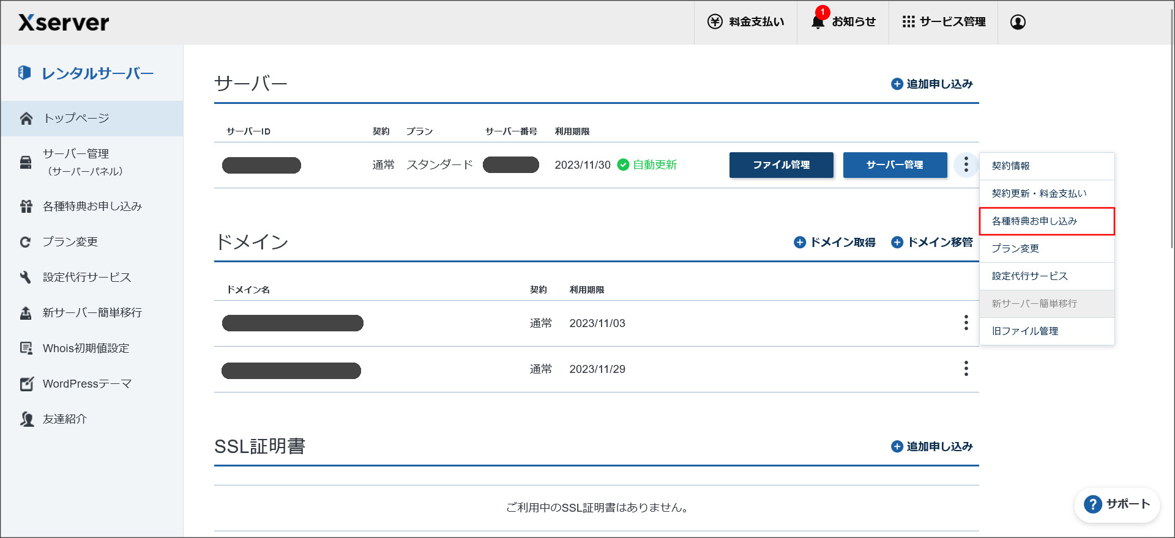Choose プラン変更 from the dropdown menu
Viewport: 1175px width, 538px height.
(x=1047, y=249)
